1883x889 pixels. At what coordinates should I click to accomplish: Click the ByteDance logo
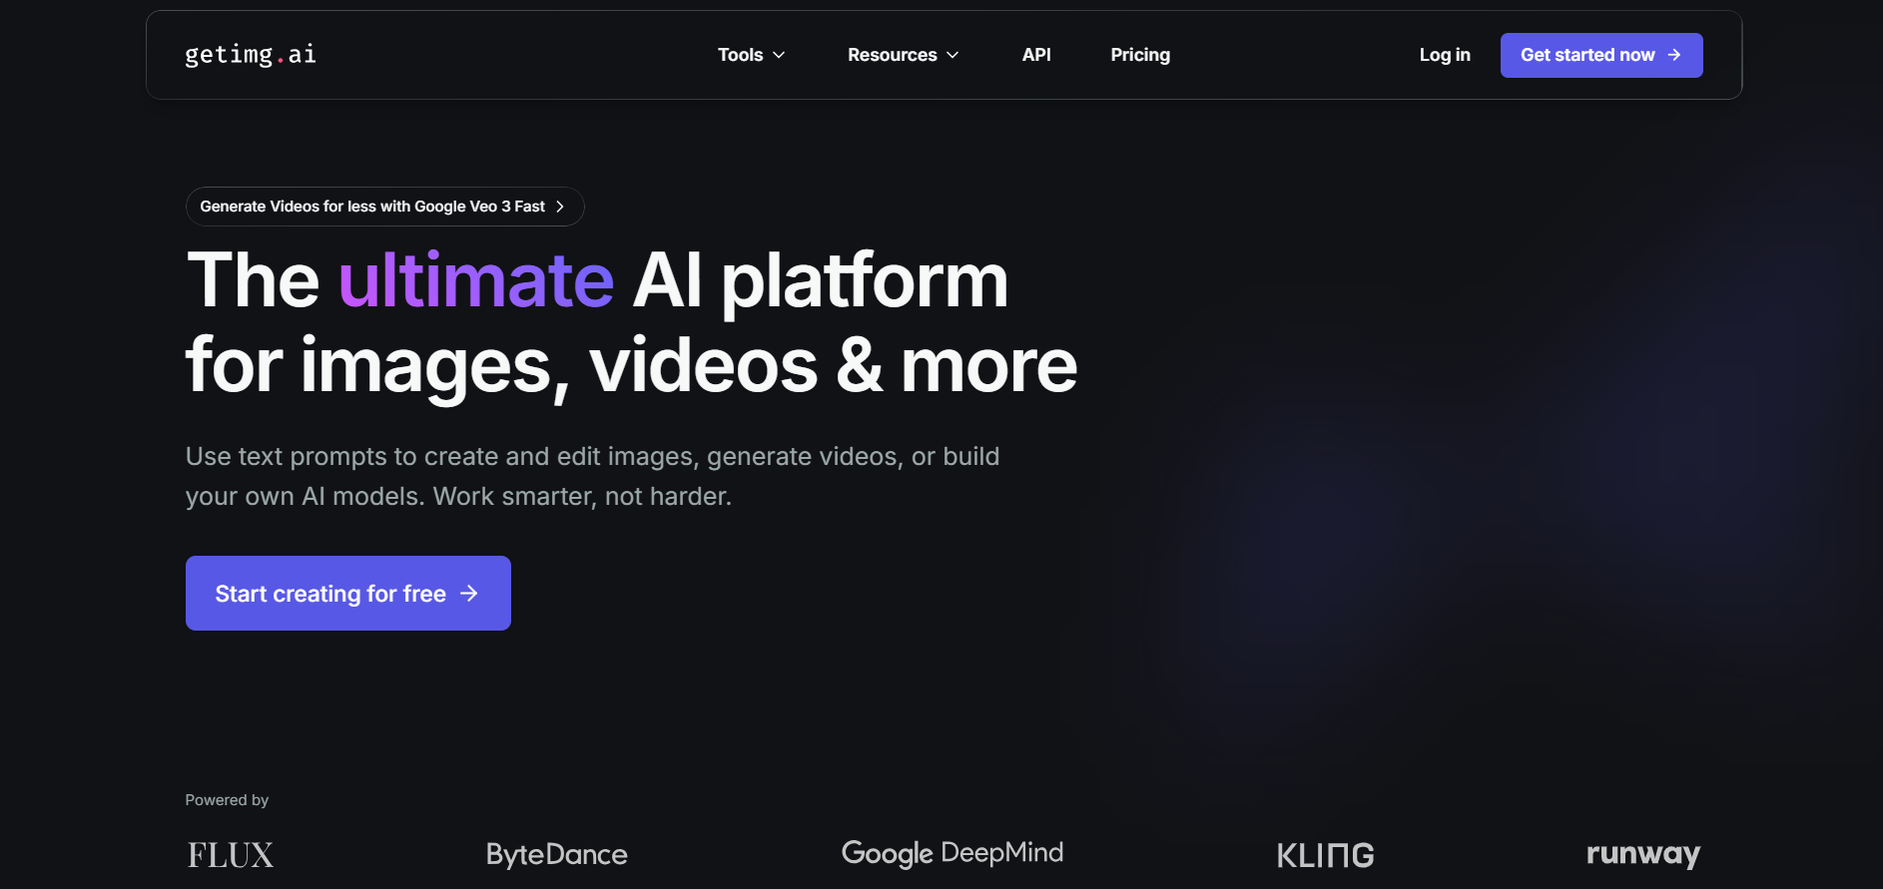click(x=556, y=854)
